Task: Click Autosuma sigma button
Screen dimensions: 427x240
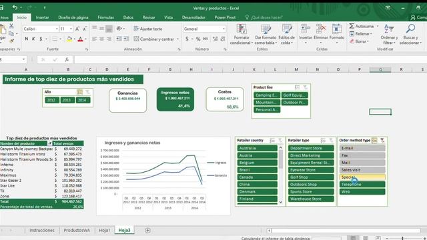Action: pyautogui.click(x=362, y=26)
